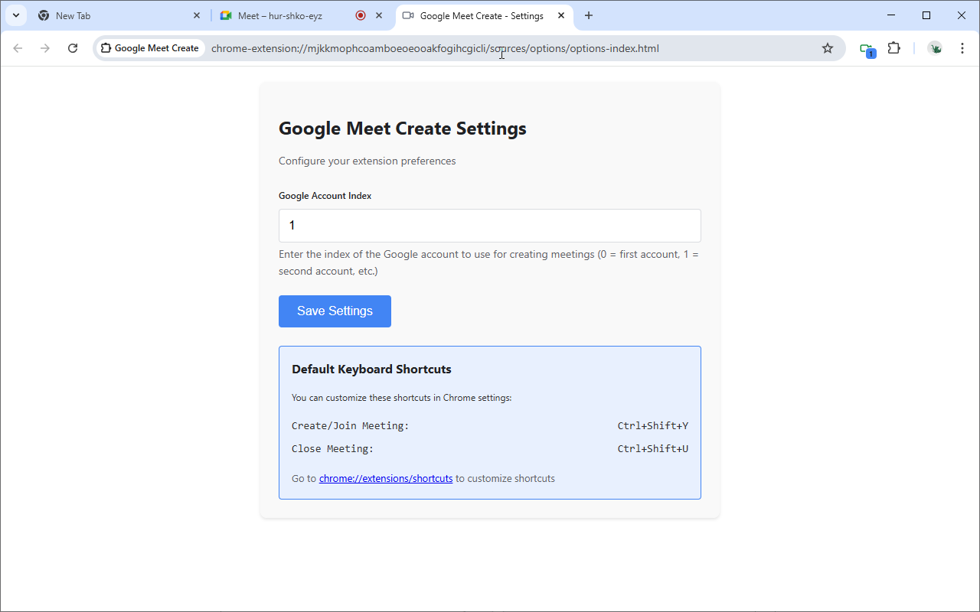980x612 pixels.
Task: Open the Extensions puzzle menu
Action: (893, 48)
